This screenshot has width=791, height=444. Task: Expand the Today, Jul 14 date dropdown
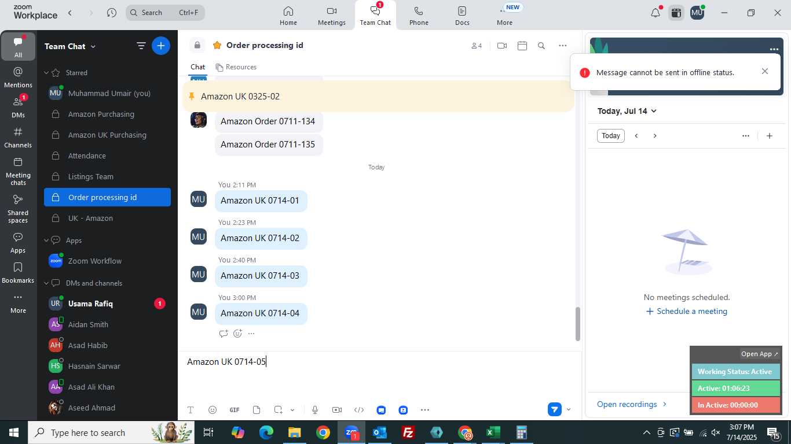click(x=627, y=111)
